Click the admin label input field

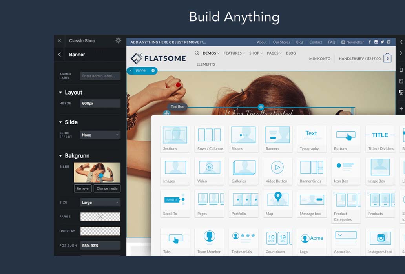[x=100, y=76]
